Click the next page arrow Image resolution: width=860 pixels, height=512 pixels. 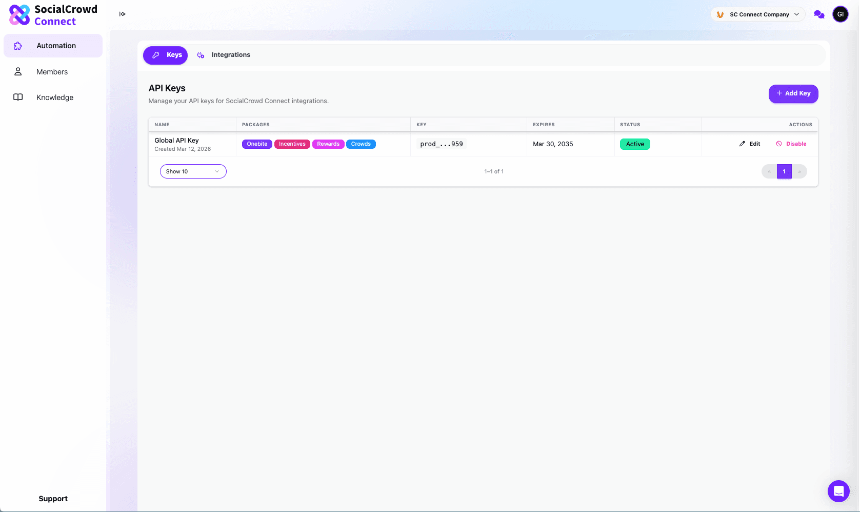(x=799, y=171)
